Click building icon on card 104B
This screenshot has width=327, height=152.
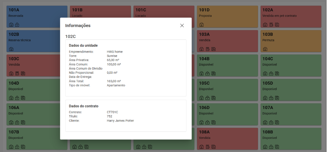click(x=202, y=73)
